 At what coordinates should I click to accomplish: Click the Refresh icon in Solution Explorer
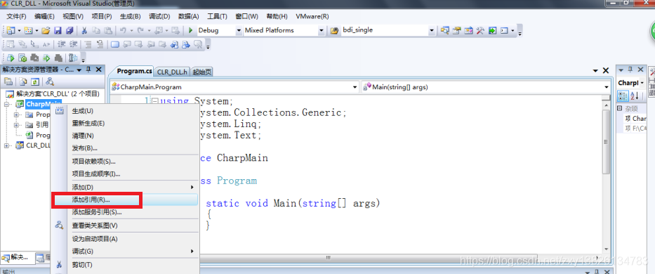36,81
